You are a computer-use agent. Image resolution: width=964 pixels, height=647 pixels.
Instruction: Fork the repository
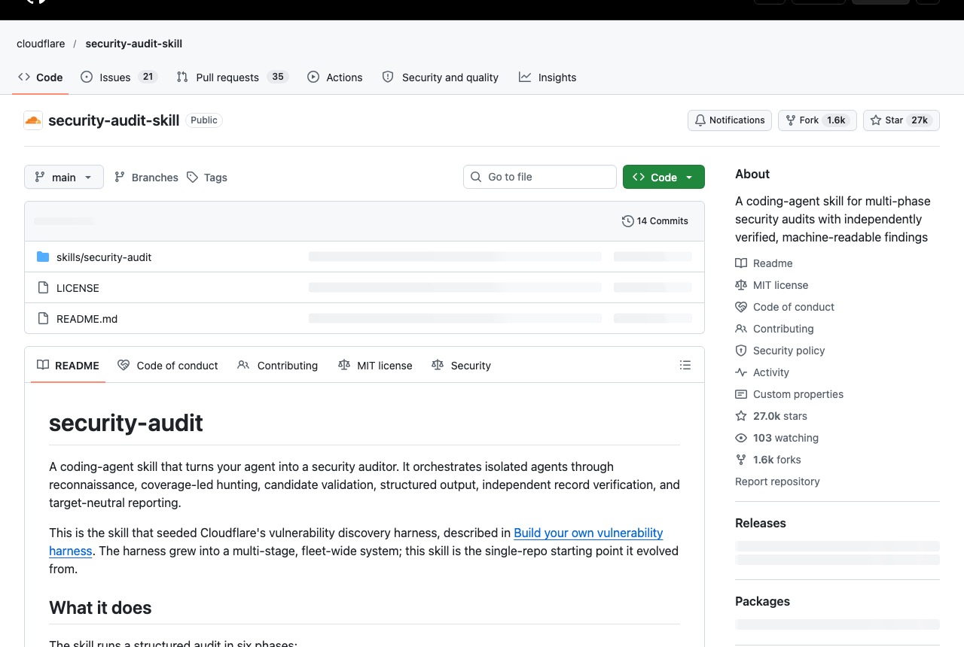[817, 120]
